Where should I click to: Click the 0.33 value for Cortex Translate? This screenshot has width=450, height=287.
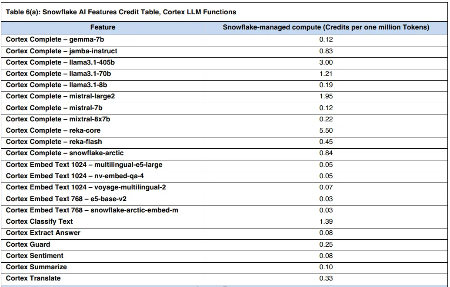[326, 278]
